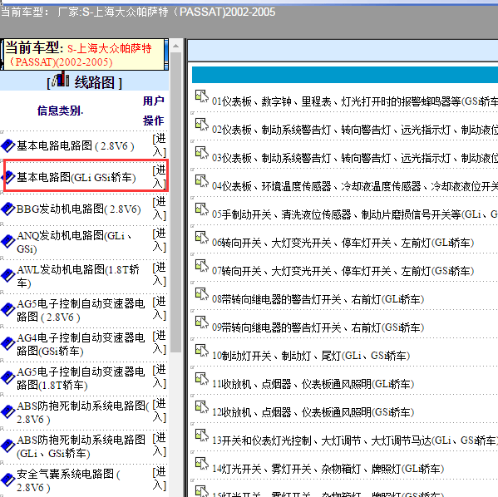Enter 基本电路图(GLi GSi轿车) via [进入]
The width and height of the screenshot is (498, 497).
click(160, 177)
